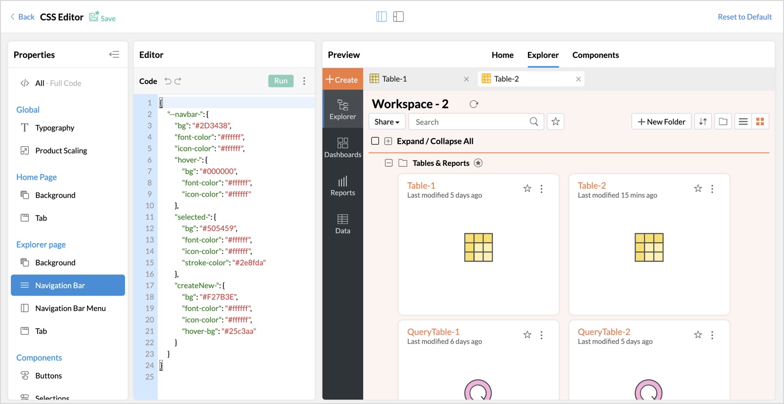Switch to the Components preview tab
This screenshot has height=404, width=784.
595,55
